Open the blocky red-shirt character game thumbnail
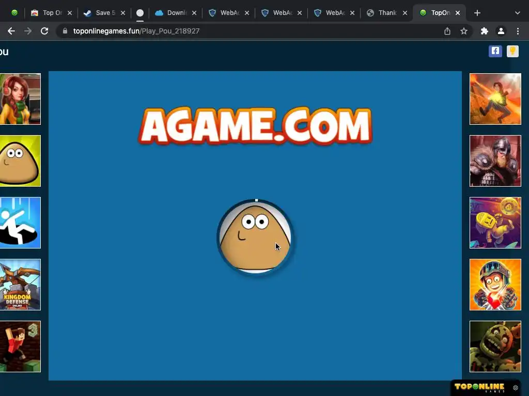Viewport: 529px width, 396px height. 20,346
